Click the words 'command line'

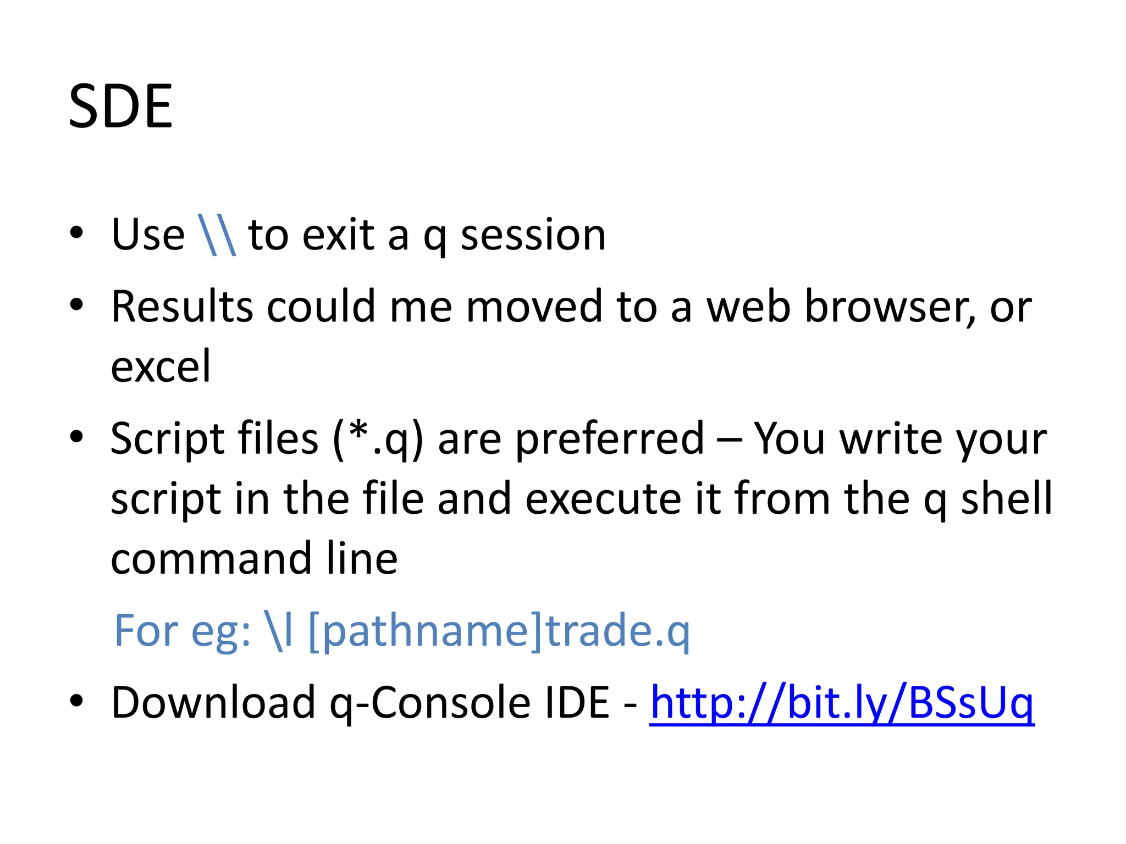pos(254,559)
